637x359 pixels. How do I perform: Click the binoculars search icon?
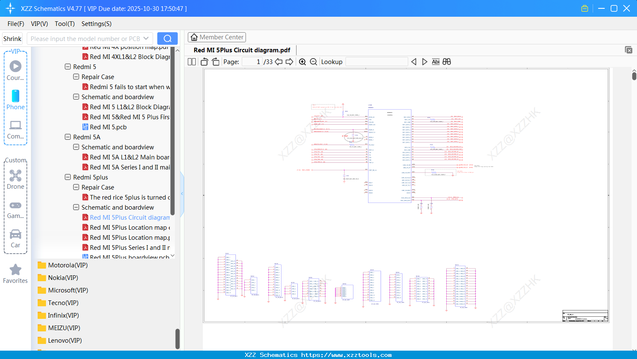click(447, 62)
